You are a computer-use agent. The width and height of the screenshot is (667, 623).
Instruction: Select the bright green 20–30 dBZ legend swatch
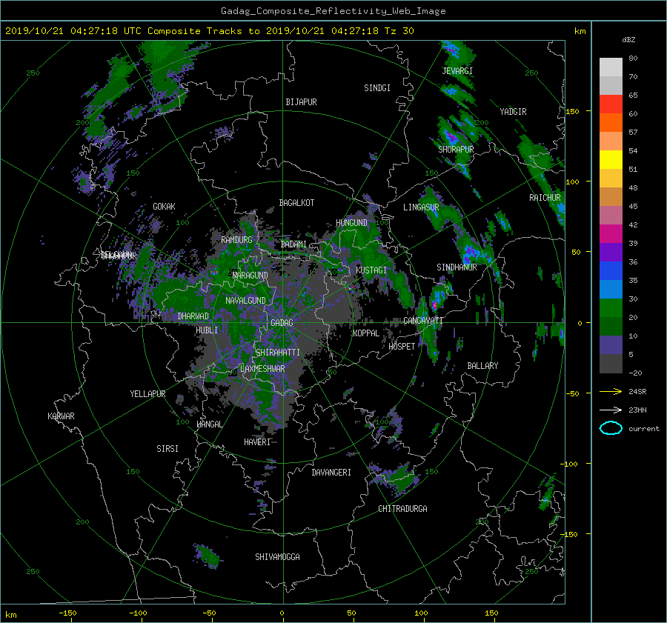tap(611, 308)
